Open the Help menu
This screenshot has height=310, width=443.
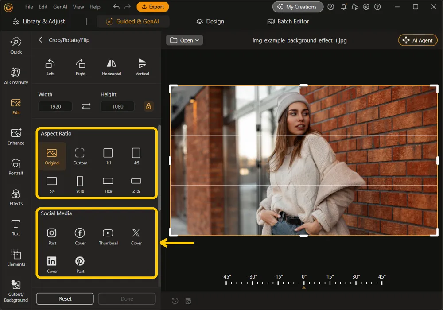tap(95, 7)
